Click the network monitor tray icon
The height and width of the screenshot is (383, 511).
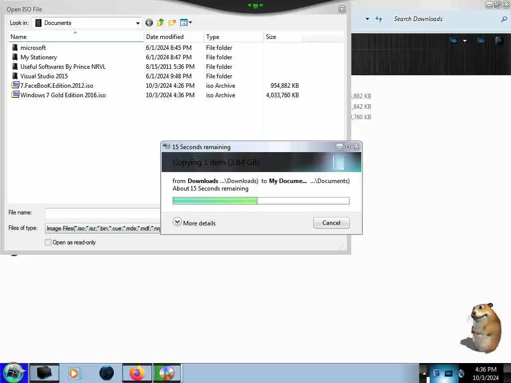(x=449, y=373)
